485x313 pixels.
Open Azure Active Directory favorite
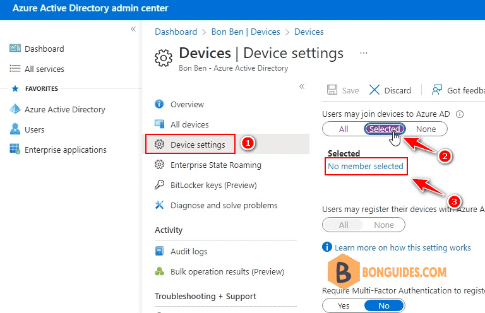(x=65, y=109)
